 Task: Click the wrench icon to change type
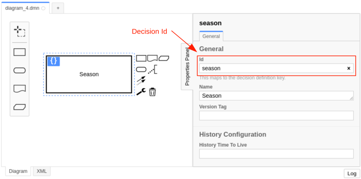(x=141, y=92)
